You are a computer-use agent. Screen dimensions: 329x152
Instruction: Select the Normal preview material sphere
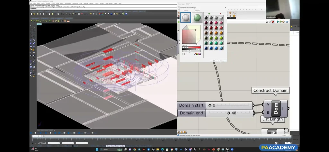pyautogui.click(x=185, y=18)
